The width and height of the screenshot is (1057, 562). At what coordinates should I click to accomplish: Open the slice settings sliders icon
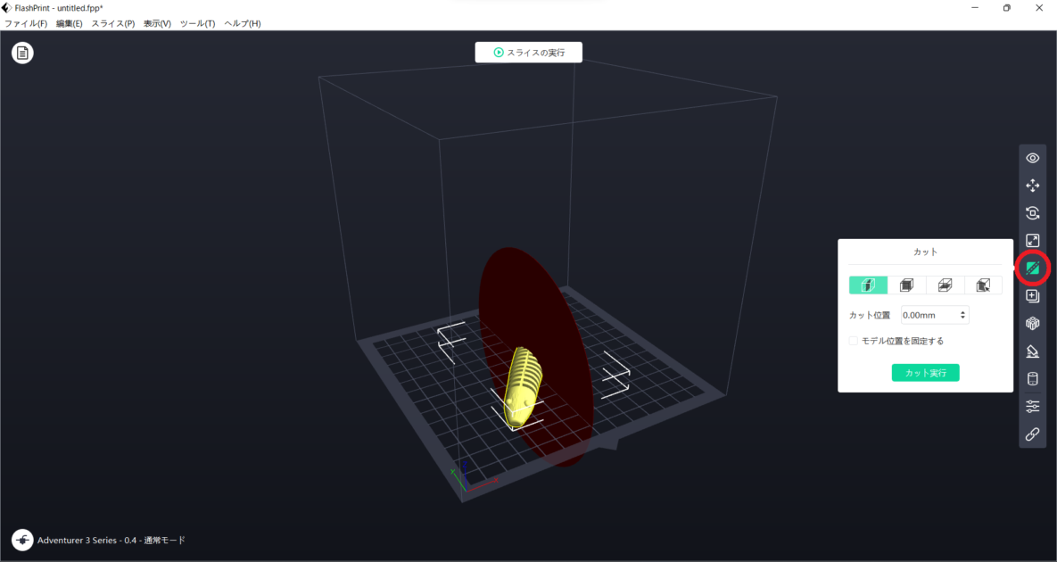[1032, 406]
